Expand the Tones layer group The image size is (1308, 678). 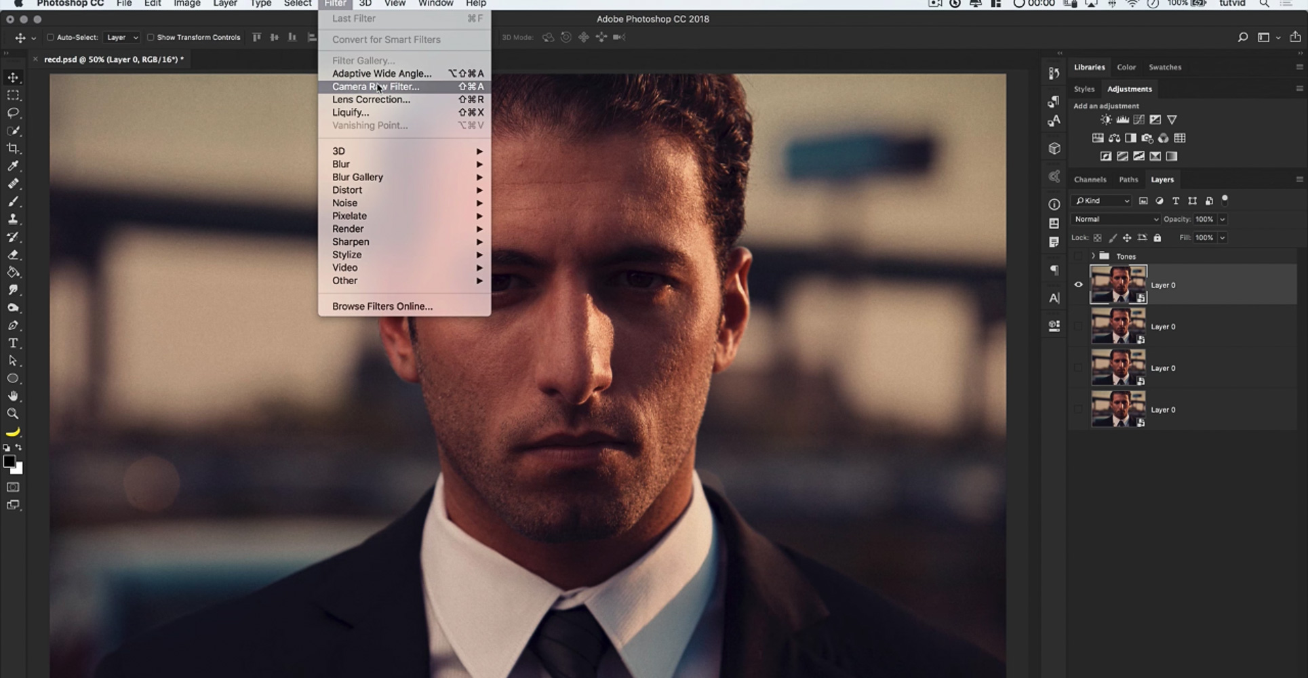click(x=1093, y=256)
